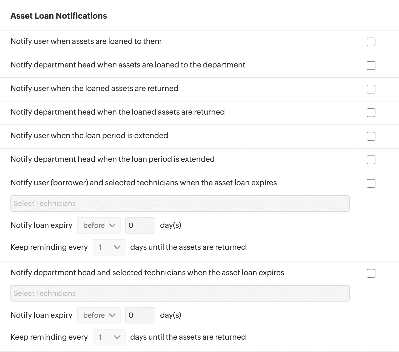Enable department head notification for returned loaned assets
This screenshot has height=352, width=399.
(371, 113)
